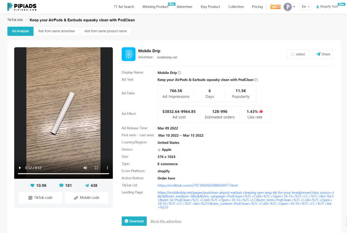Viewport: 347px width, 233px height.
Task: Switch to Ads from same advertiser tab
Action: (57, 31)
